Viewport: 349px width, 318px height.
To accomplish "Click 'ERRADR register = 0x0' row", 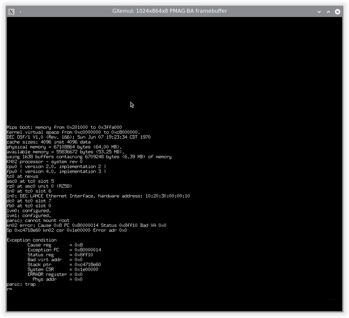I will [x=55, y=274].
